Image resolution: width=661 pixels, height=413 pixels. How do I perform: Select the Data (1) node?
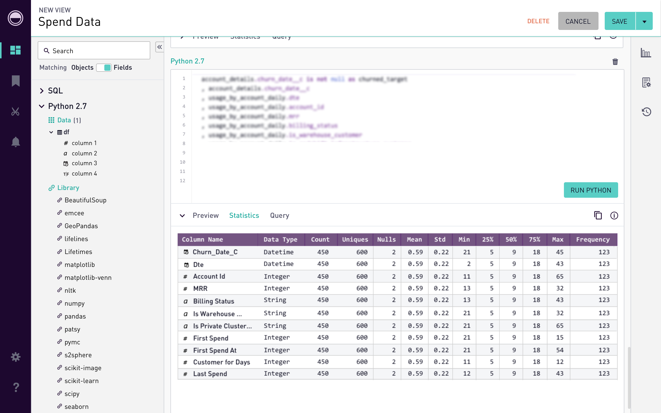coord(69,120)
